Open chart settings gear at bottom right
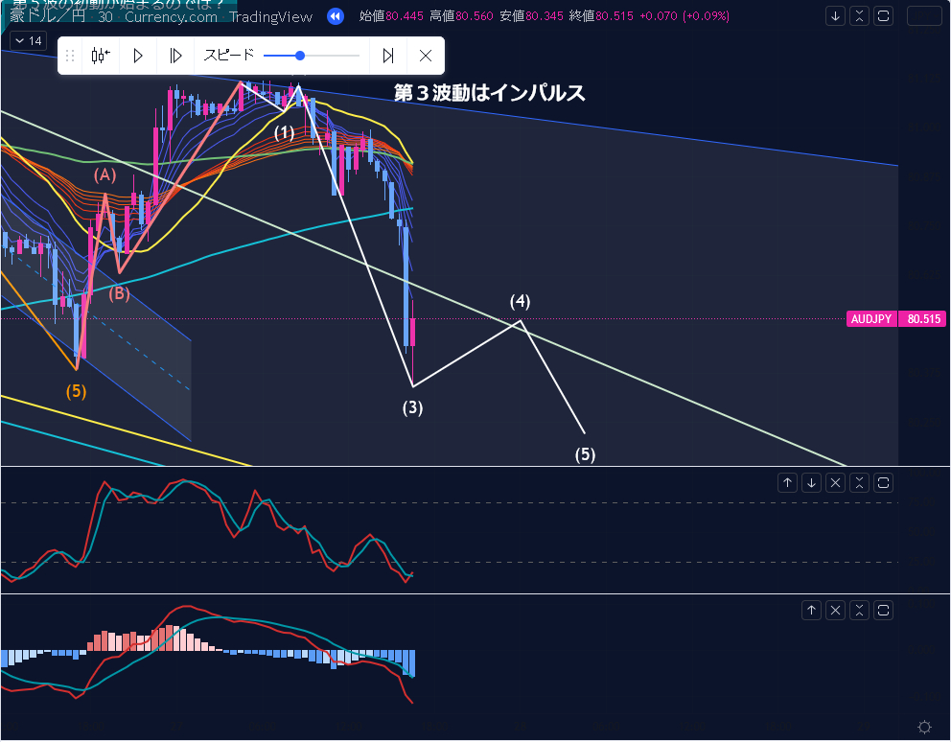The width and height of the screenshot is (951, 742). coord(924,727)
